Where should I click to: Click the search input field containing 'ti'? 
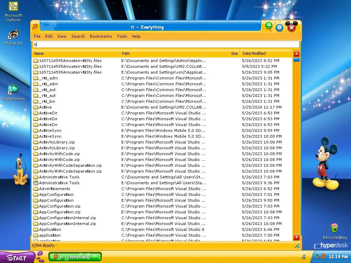[x=166, y=44]
